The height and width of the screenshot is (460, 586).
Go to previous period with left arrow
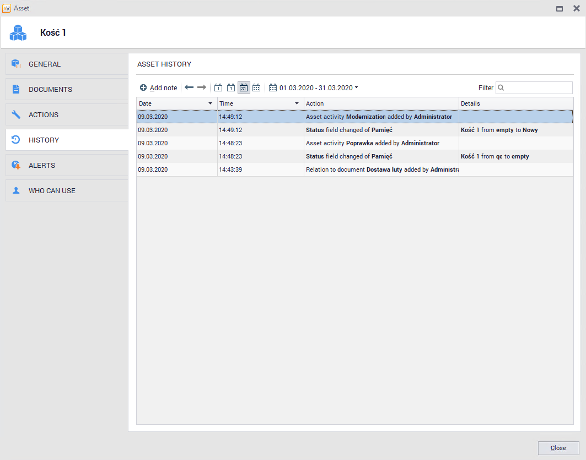click(x=189, y=87)
